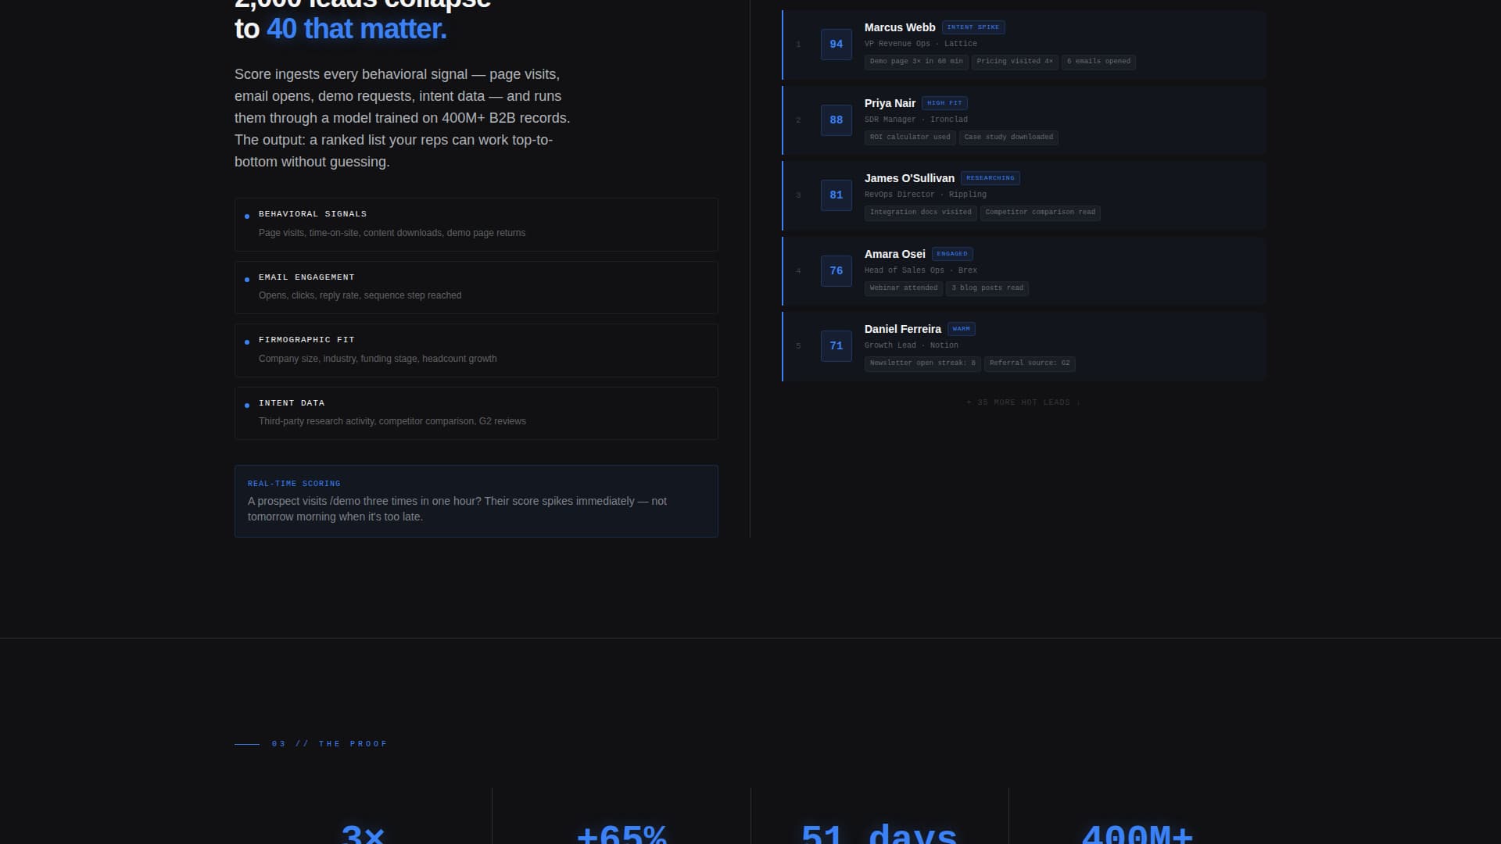1501x844 pixels.
Task: Click the BEHAVIORAL SIGNALS card heading
Action: coord(313,214)
